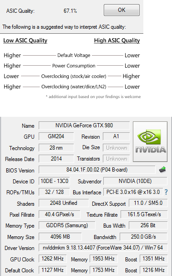Click the OK button in ASIC Quality dialog
The height and width of the screenshot is (276, 172).
121,10
